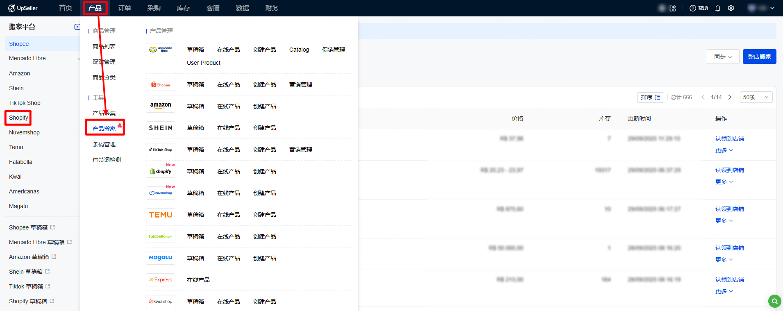Select Shopify in the platform sidebar
The image size is (783, 311).
pyautogui.click(x=18, y=118)
